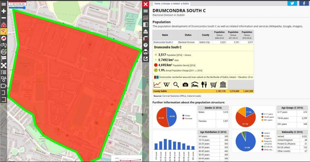Close the map with the red X button
The image size is (310, 162).
146,4
